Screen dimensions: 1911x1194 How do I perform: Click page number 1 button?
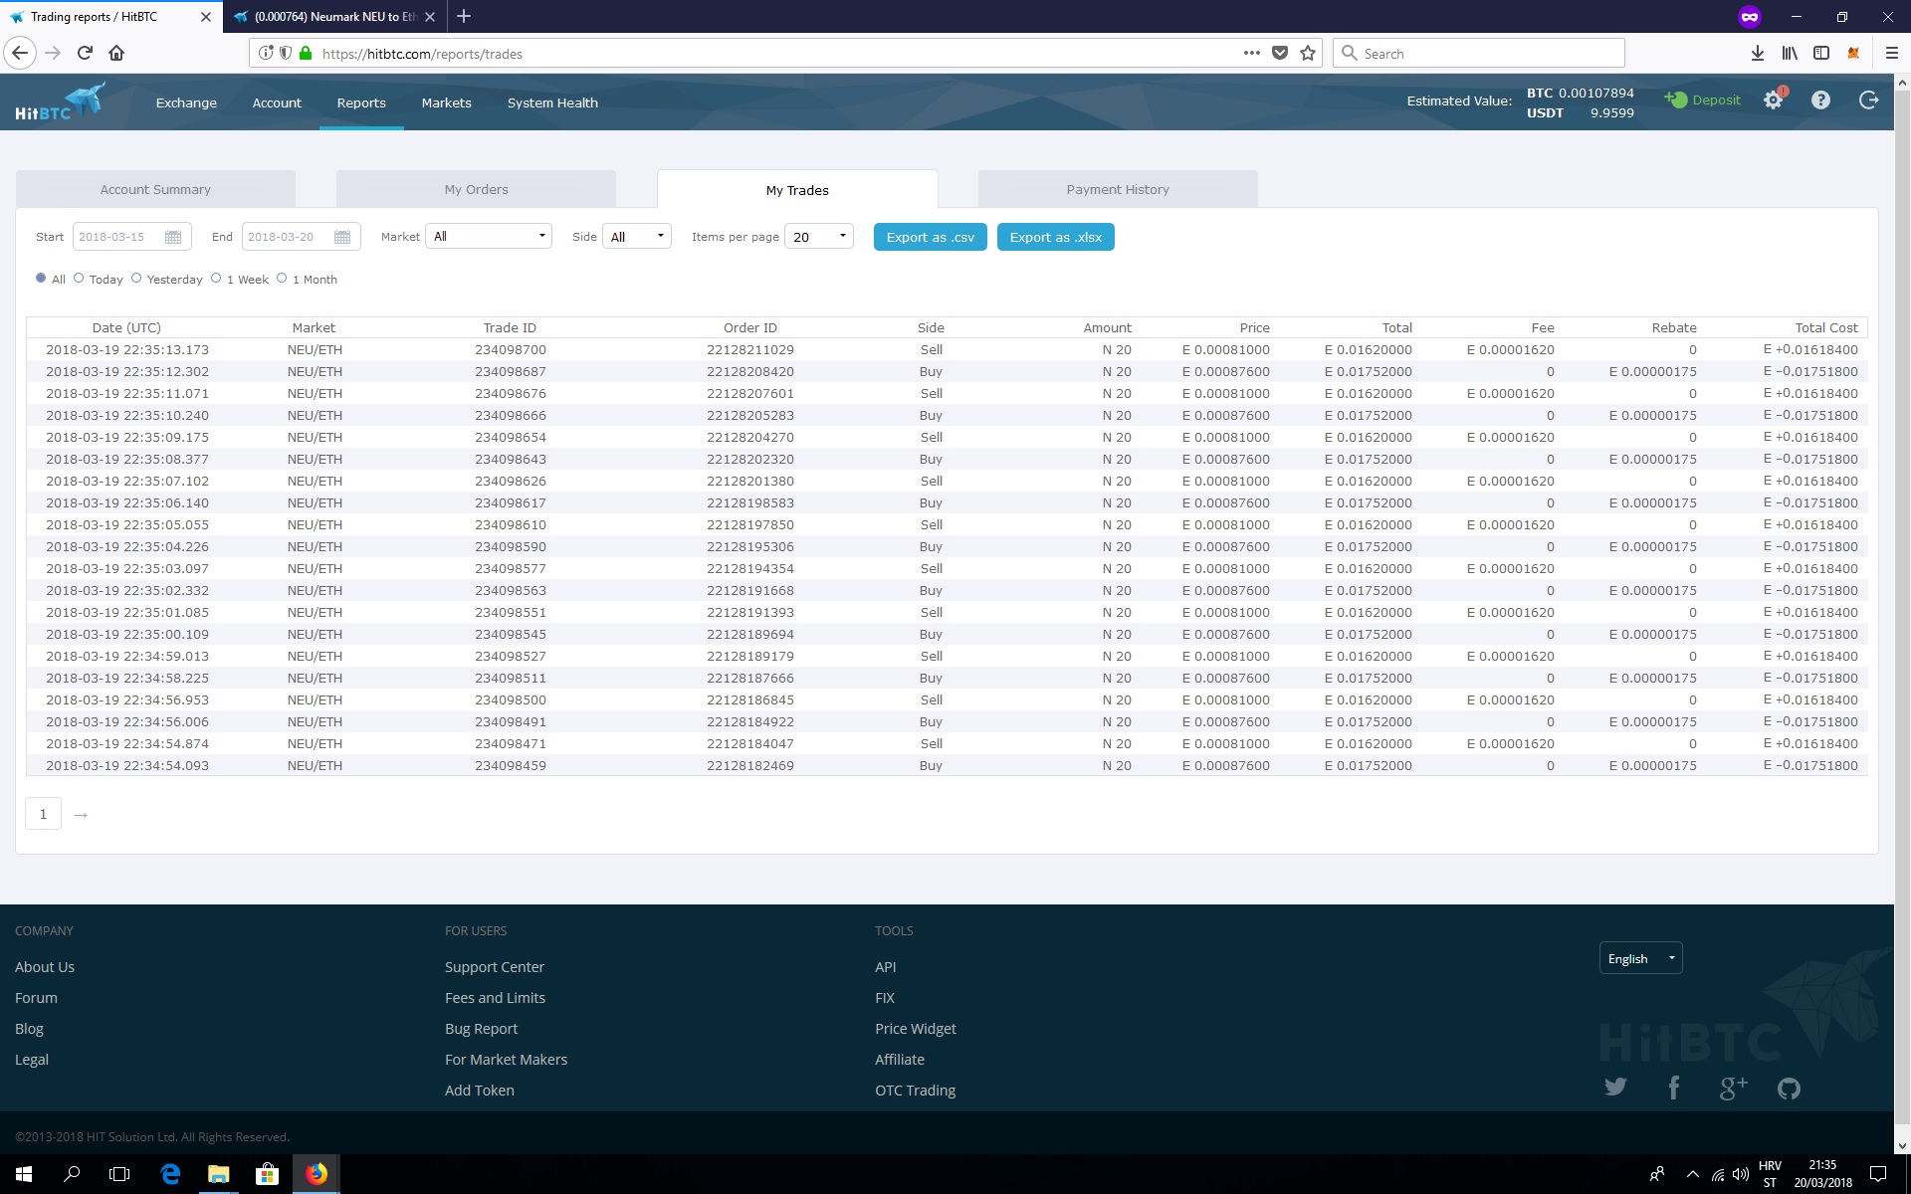(43, 814)
